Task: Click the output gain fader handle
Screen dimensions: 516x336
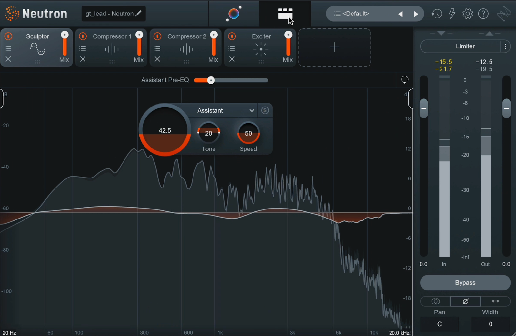Action: tap(507, 108)
